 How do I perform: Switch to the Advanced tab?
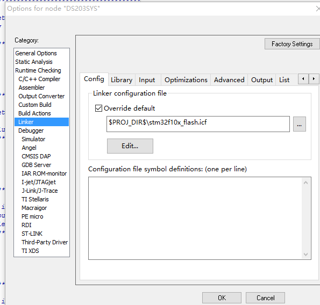pos(229,80)
